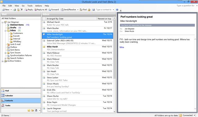198x117 pixels.
Task: Select the Customers folder
Action: tap(18, 33)
